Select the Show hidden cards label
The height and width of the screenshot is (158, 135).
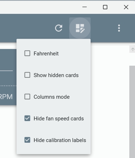tap(56, 75)
